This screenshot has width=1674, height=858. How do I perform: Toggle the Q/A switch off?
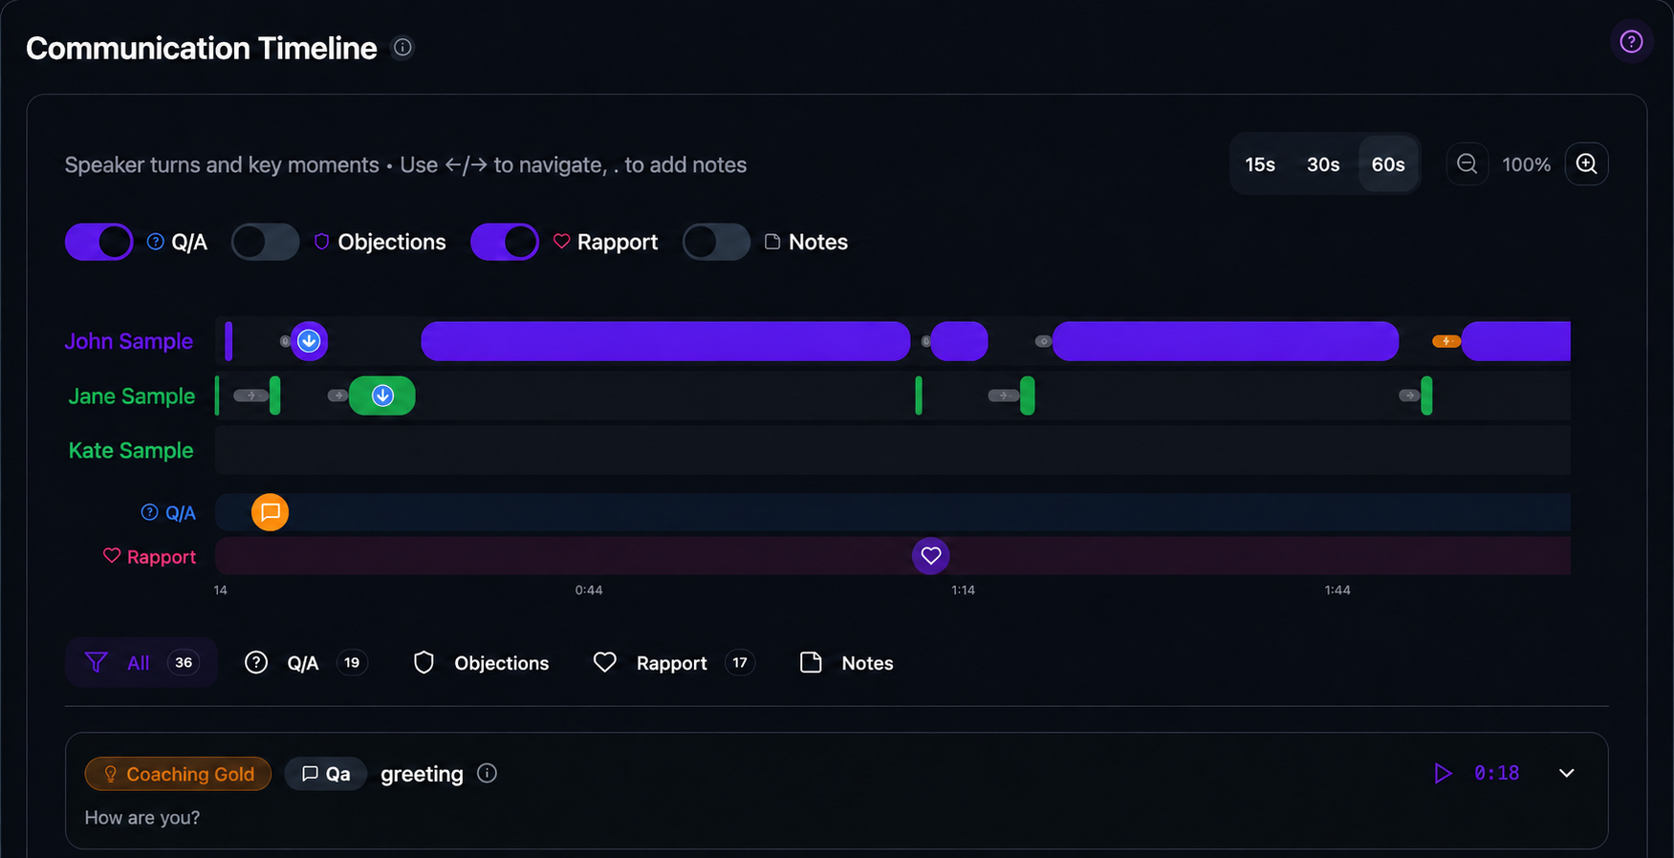click(x=99, y=242)
